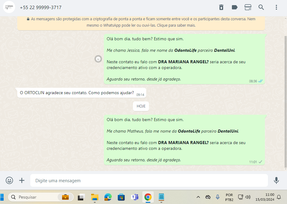Open the network status tray icon
This screenshot has height=204, width=287.
point(240,197)
